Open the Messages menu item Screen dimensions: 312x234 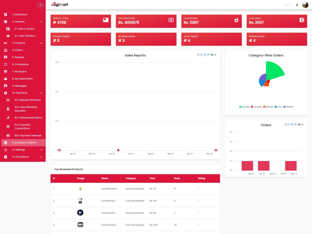[x=23, y=86]
